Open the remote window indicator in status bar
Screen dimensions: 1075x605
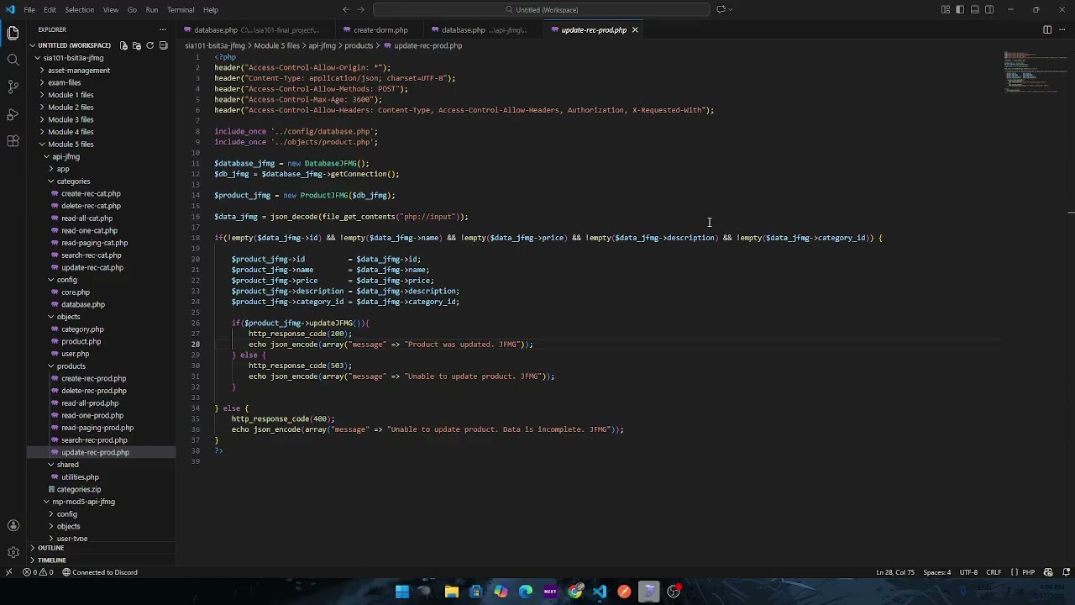tap(8, 572)
